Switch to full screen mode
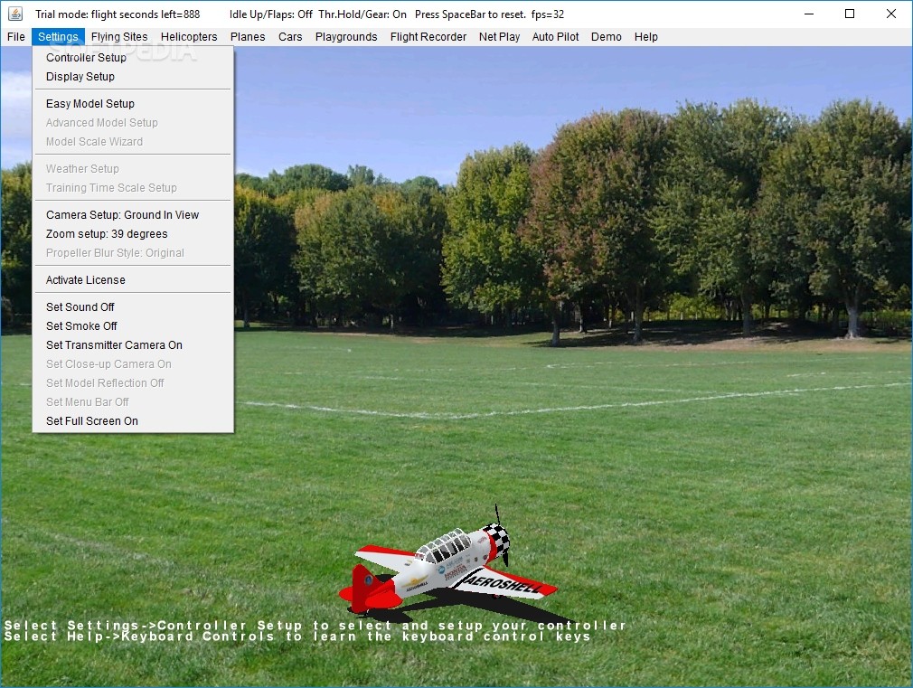The image size is (913, 688). [92, 420]
